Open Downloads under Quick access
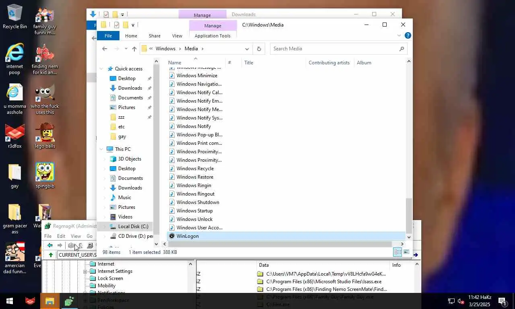This screenshot has height=309, width=515. 130,88
